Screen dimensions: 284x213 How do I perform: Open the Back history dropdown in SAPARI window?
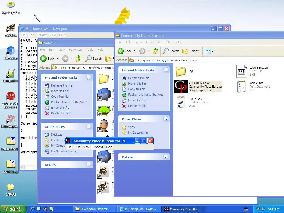[57, 59]
